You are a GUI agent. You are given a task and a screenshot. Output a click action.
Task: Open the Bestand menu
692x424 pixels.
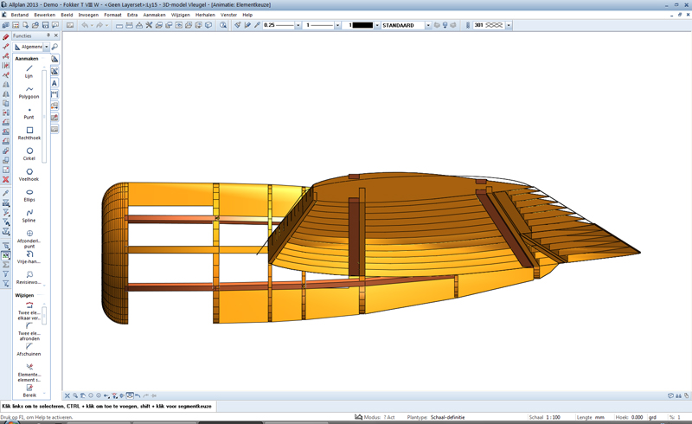19,15
